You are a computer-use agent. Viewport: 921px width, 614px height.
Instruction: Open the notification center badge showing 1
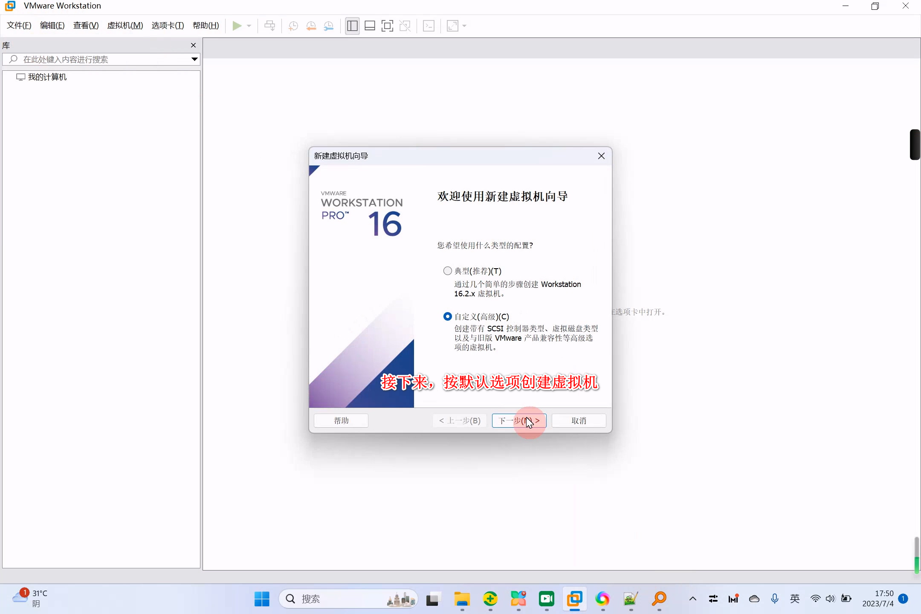903,599
